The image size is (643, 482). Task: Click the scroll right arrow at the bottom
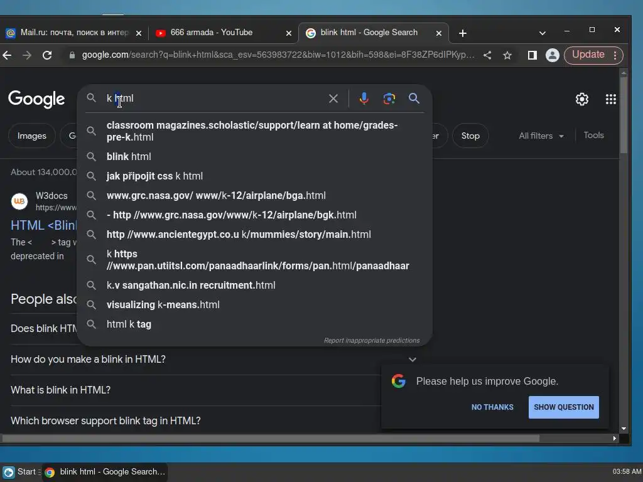(x=614, y=439)
